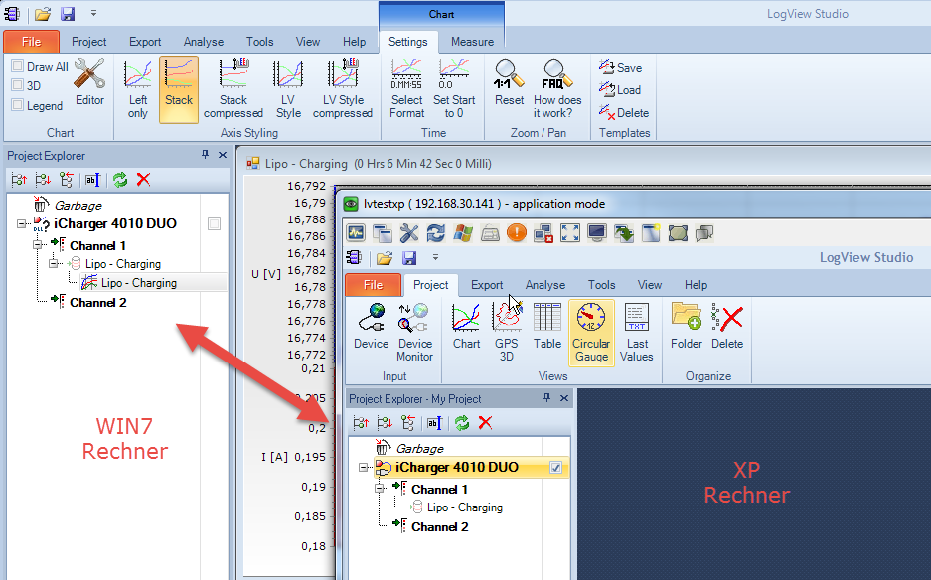Click Delete in the Organize group
Viewport: 931px width, 580px height.
coord(727,326)
